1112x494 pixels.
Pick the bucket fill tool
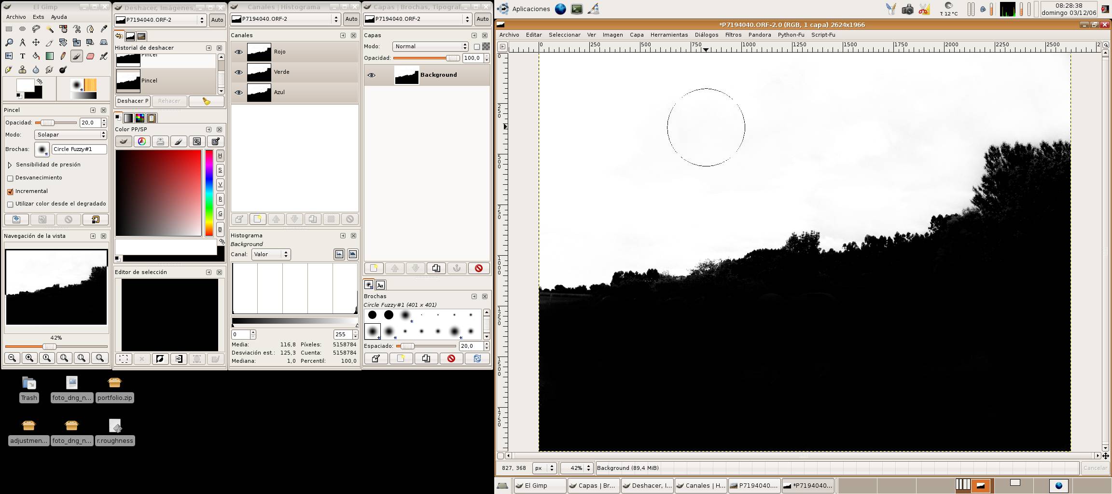[x=36, y=56]
